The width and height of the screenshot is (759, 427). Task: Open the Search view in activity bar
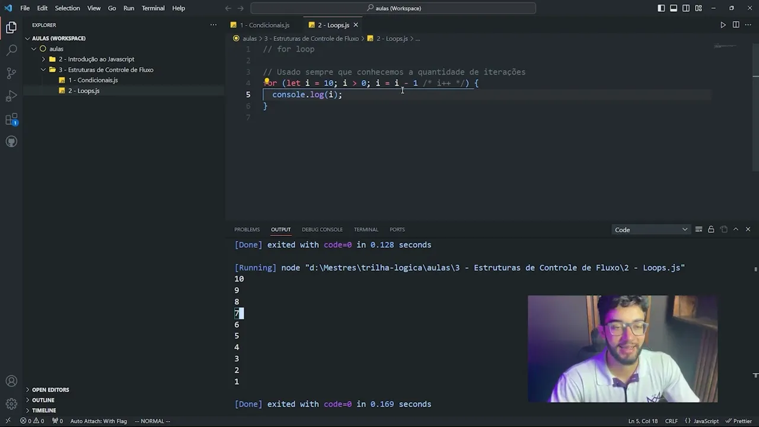pyautogui.click(x=11, y=50)
